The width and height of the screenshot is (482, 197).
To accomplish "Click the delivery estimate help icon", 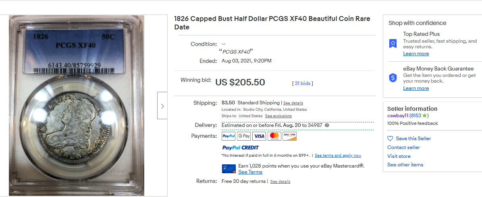I will [x=327, y=125].
